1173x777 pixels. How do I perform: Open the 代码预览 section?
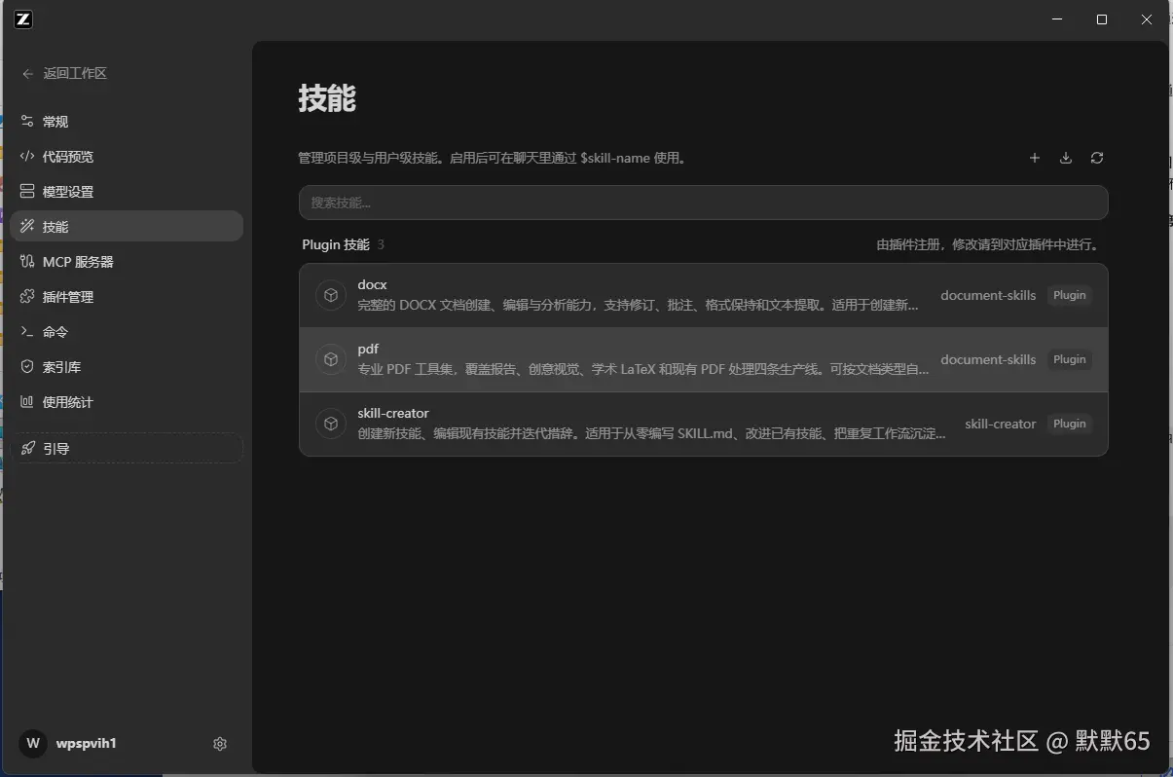click(127, 157)
